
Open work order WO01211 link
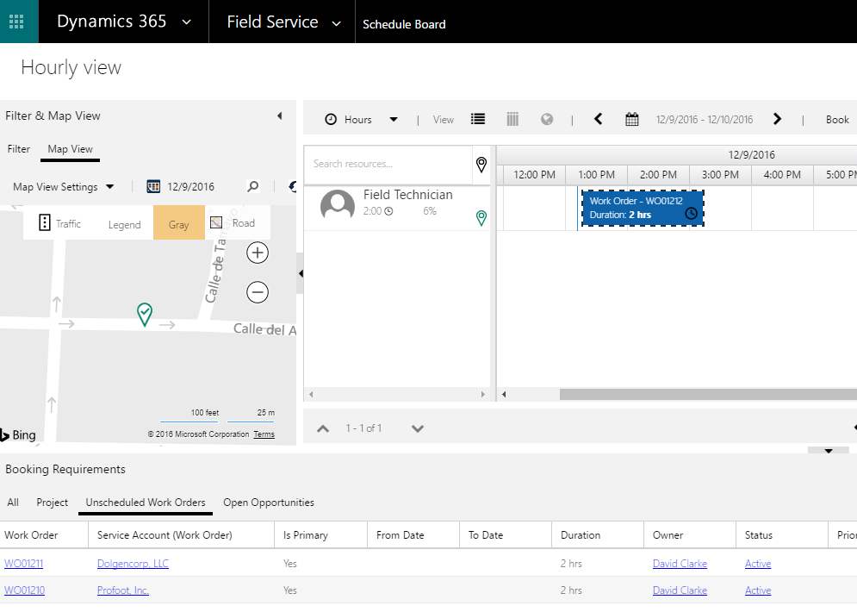23,564
